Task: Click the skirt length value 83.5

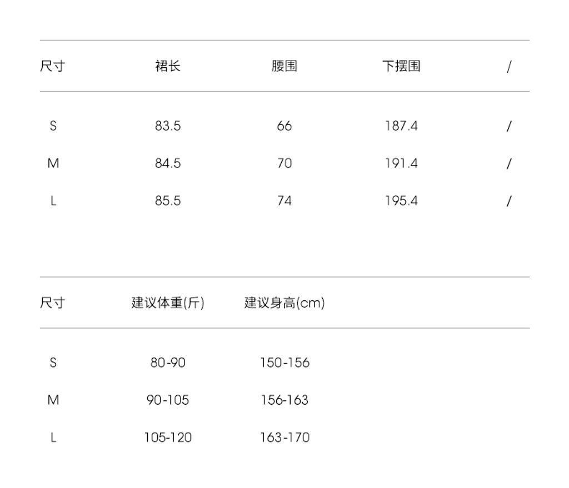Action: click(x=168, y=126)
